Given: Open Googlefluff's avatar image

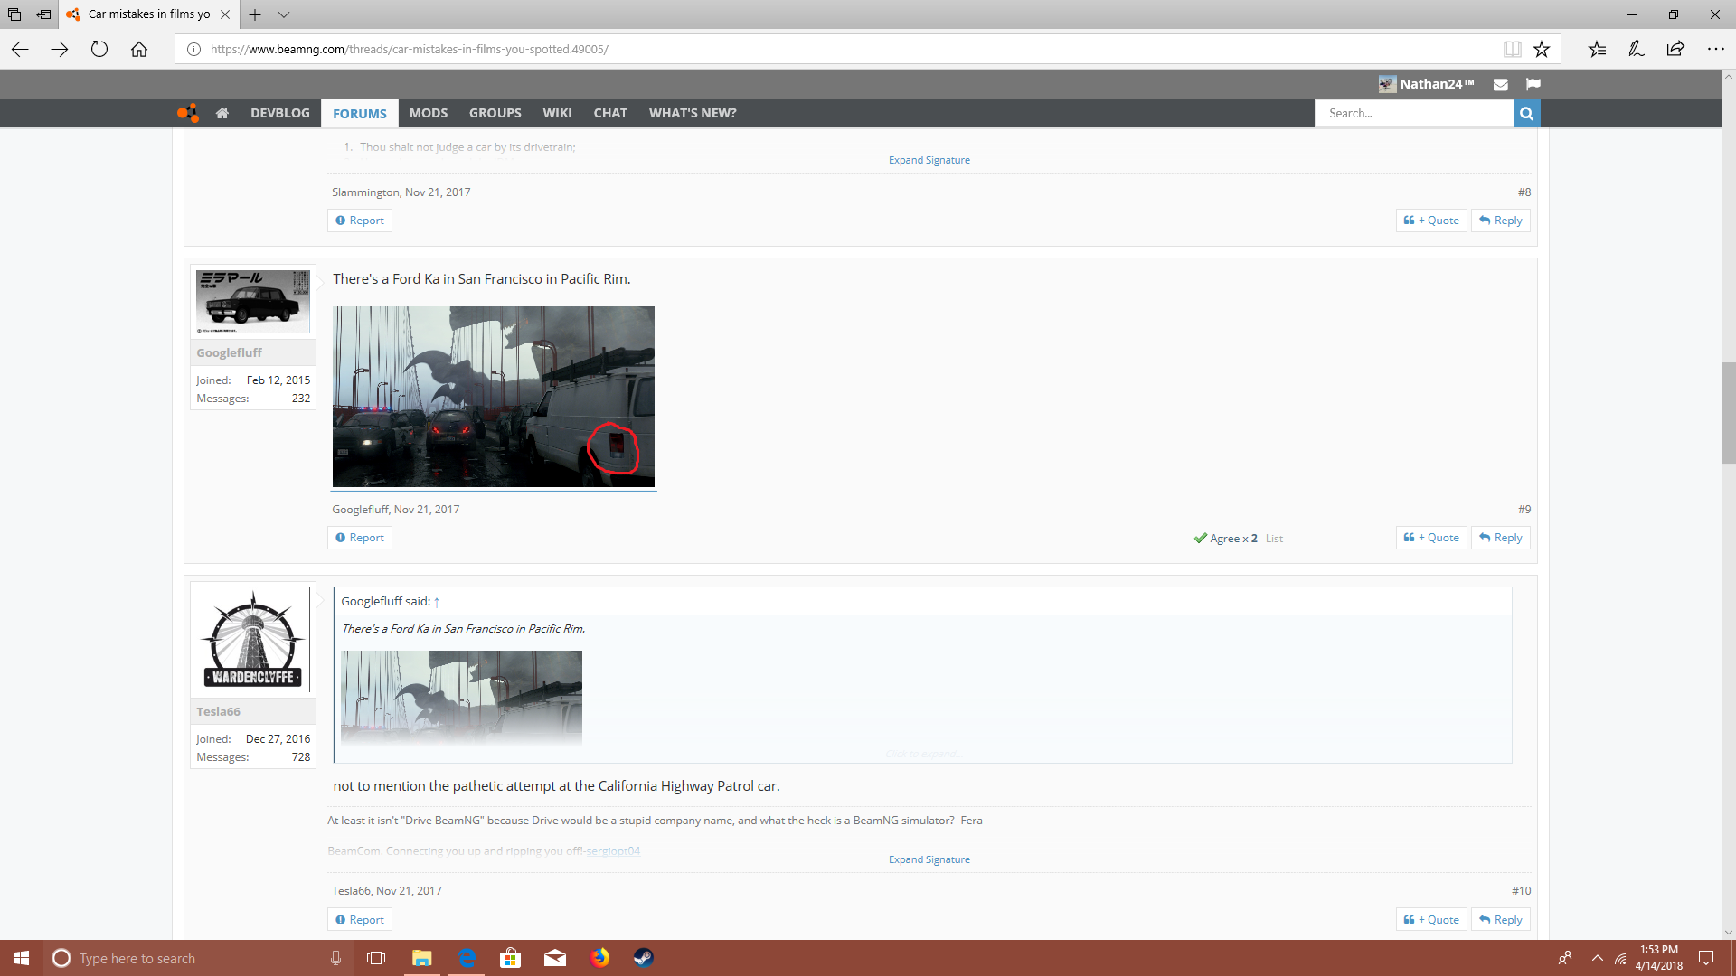Looking at the screenshot, I should coord(253,302).
